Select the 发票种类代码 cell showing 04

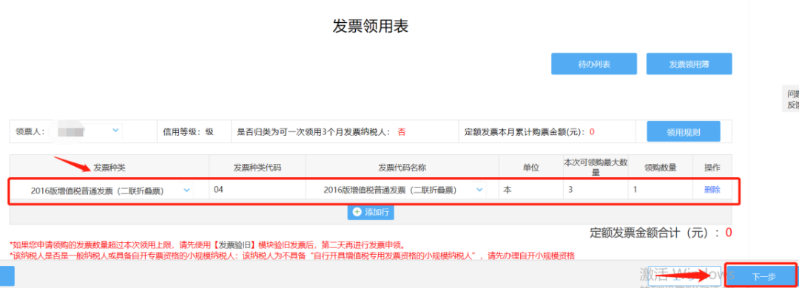[257, 190]
